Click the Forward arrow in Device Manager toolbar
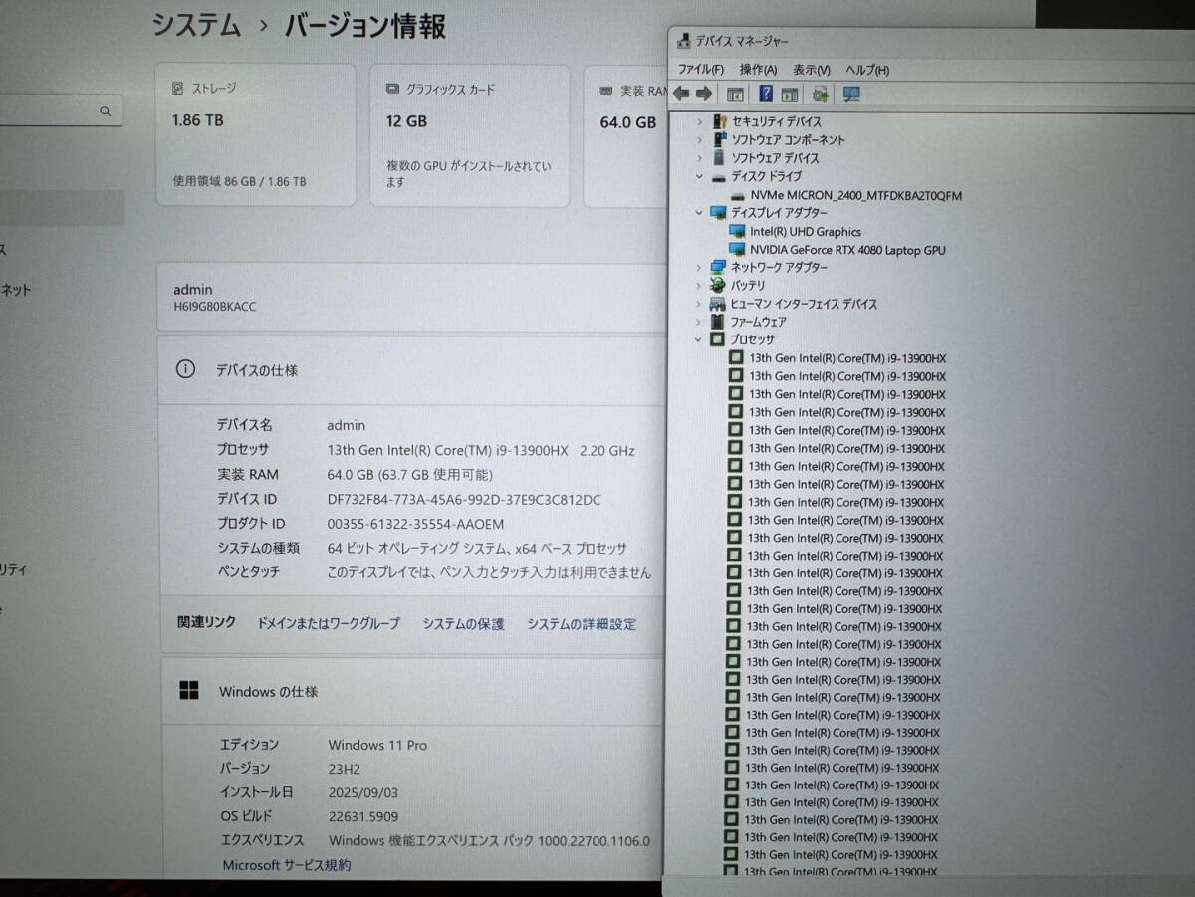The width and height of the screenshot is (1195, 897). (704, 93)
